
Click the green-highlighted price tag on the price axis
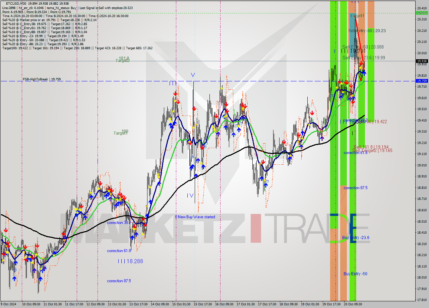point(422,13)
